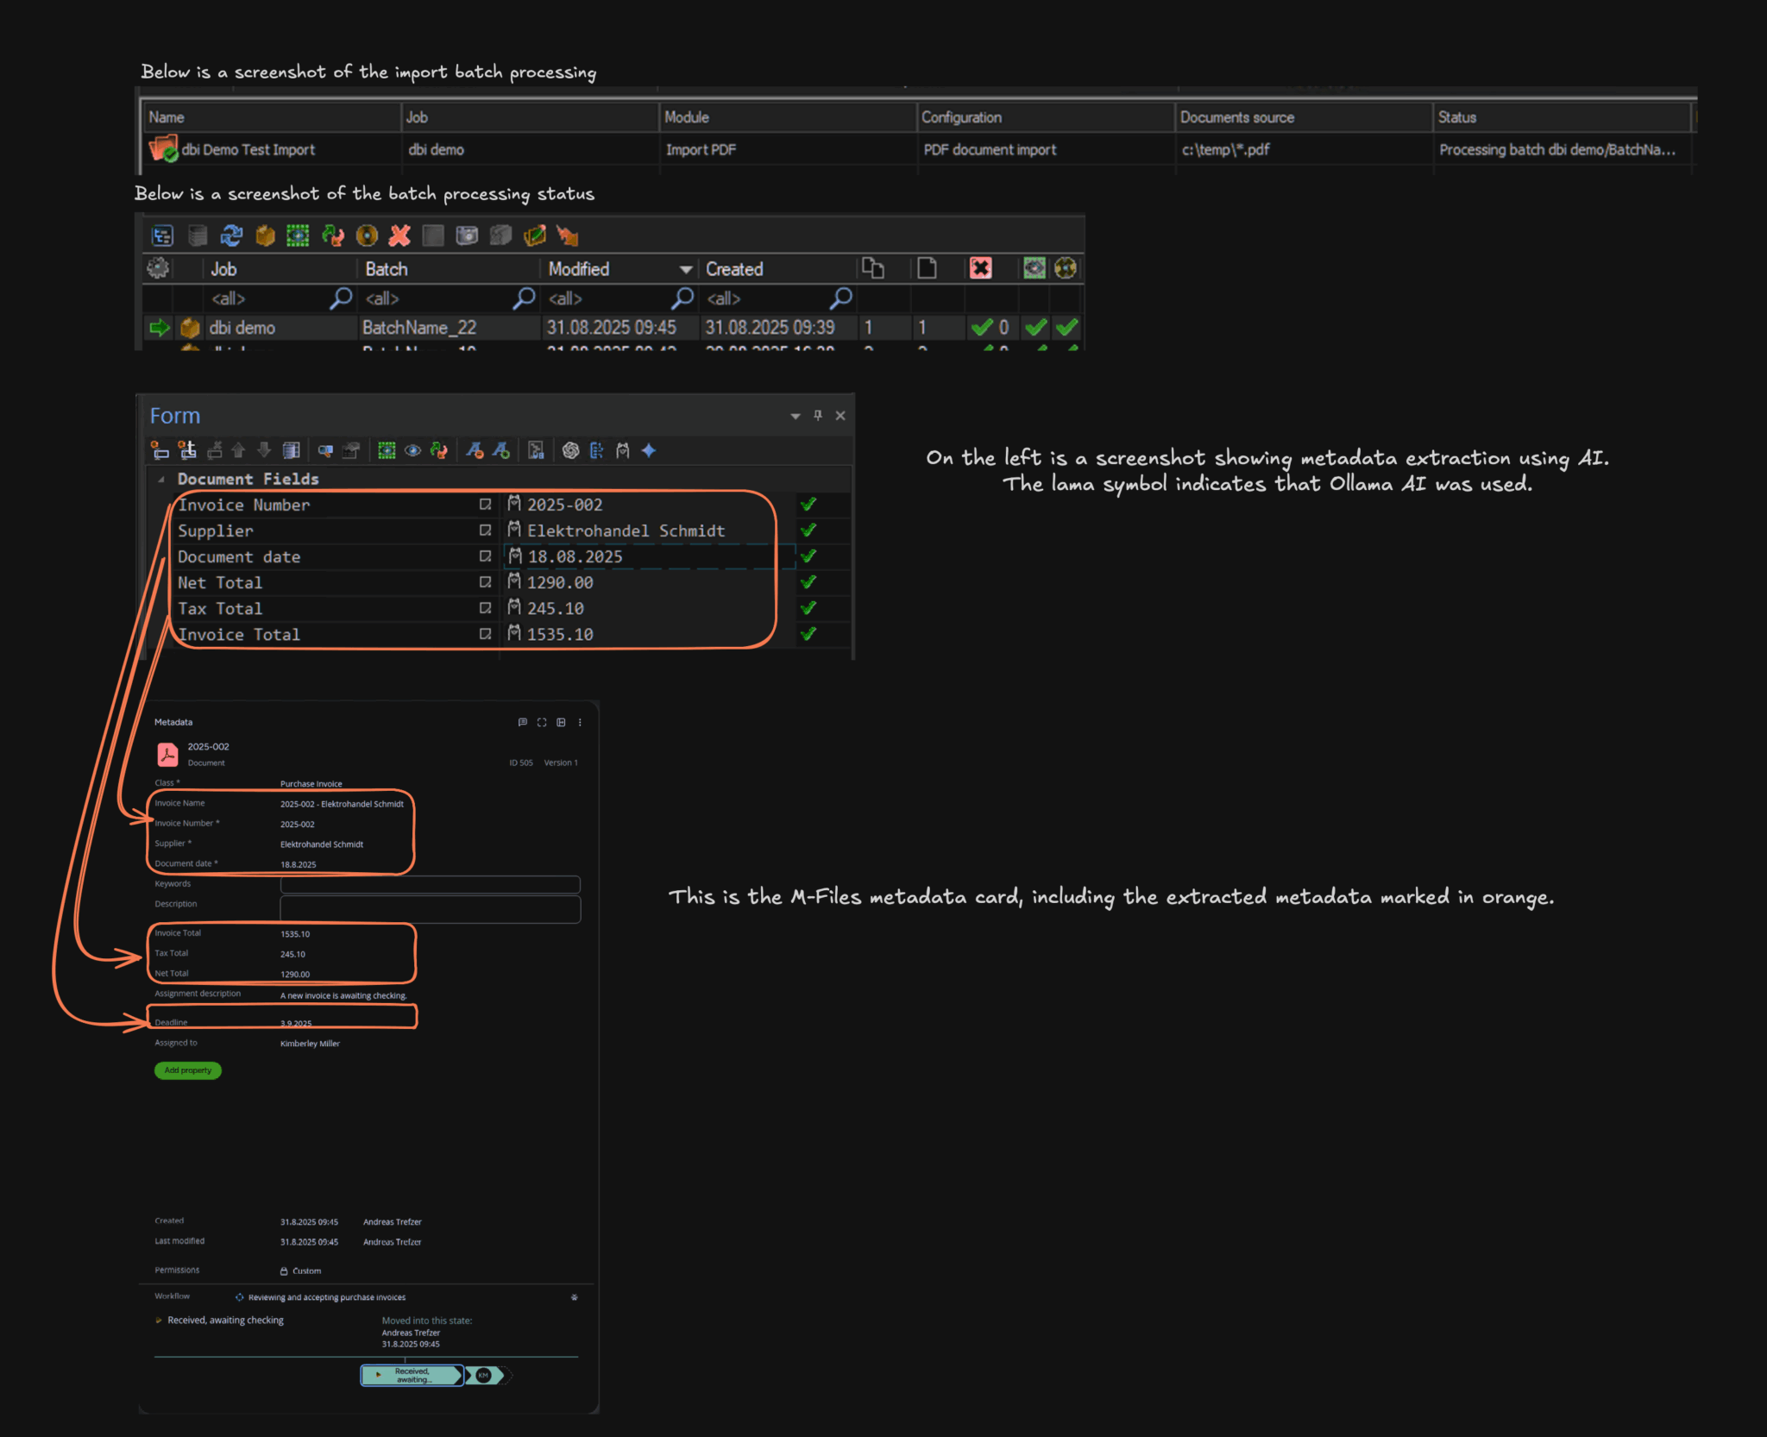Image resolution: width=1767 pixels, height=1437 pixels.
Task: Select the BatchName_22 batch row
Action: click(613, 328)
